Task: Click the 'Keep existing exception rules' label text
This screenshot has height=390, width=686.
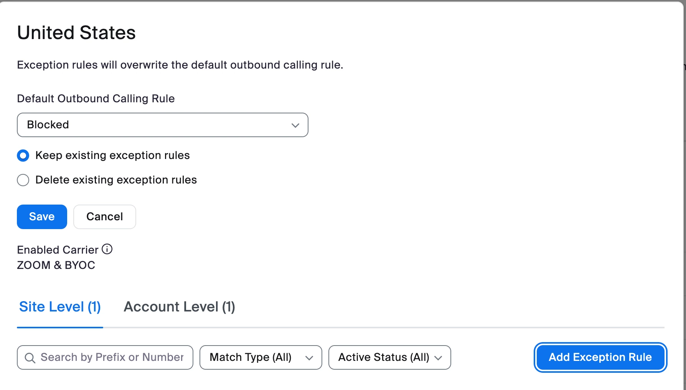Action: [112, 156]
